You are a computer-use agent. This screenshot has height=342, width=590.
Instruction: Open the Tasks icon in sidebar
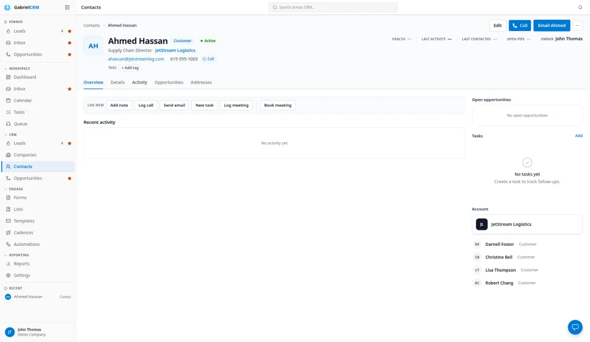tap(8, 112)
